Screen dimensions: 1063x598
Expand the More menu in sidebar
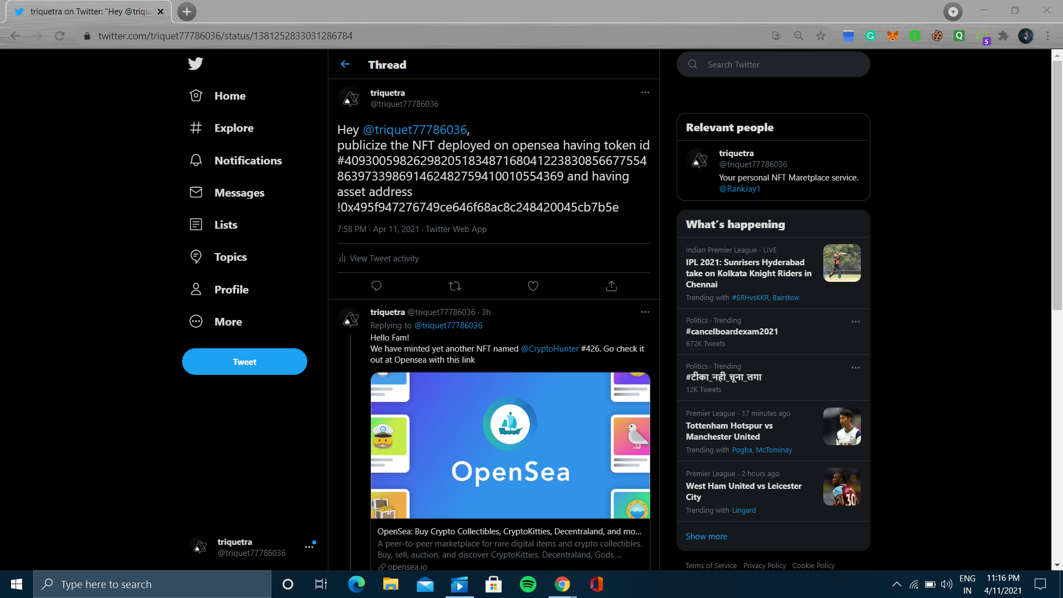point(228,322)
